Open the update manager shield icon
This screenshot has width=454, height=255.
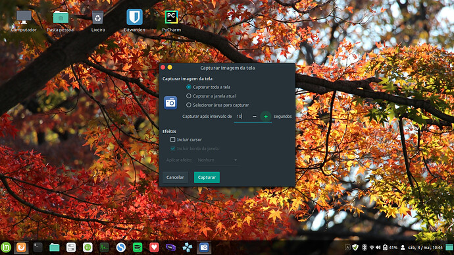click(x=355, y=248)
